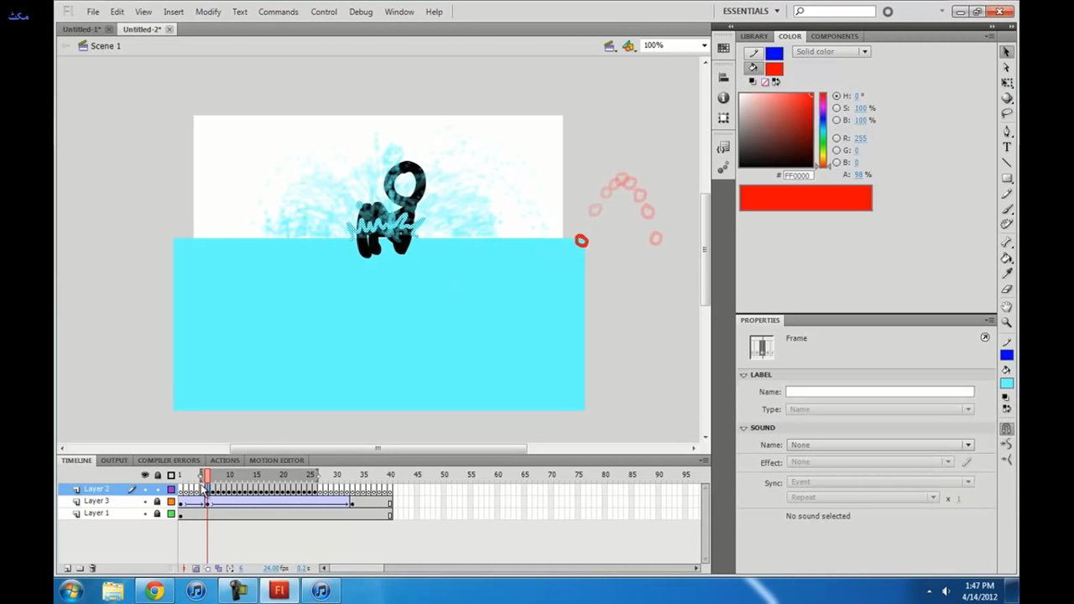Open the Solid color type dropdown

[831, 52]
